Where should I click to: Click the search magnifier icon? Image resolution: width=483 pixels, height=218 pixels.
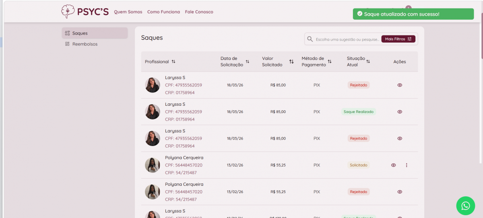(310, 39)
